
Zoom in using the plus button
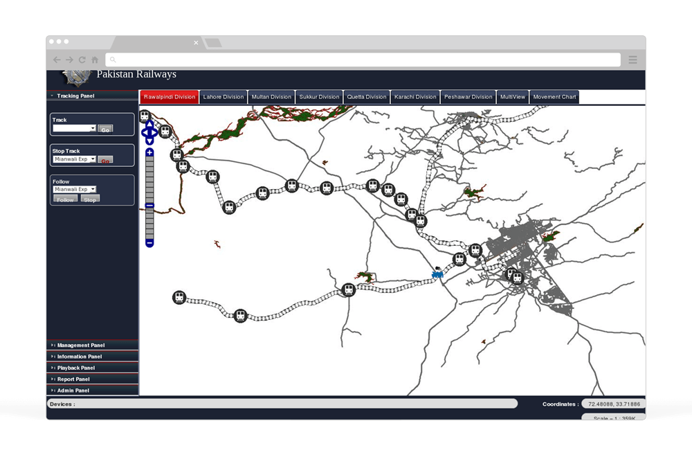(149, 152)
